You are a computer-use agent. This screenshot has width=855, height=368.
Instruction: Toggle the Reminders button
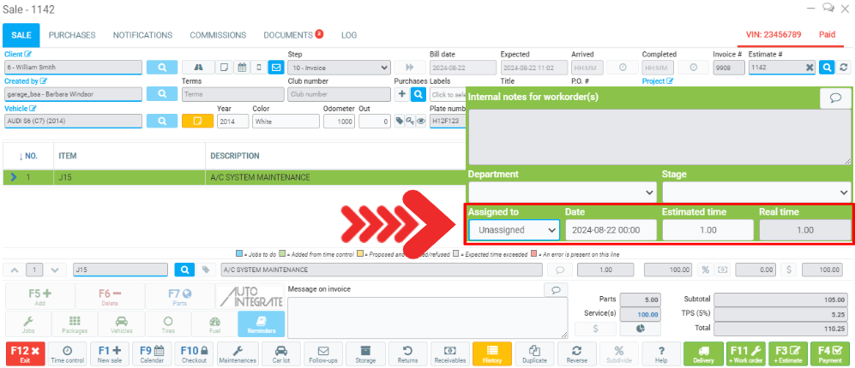tap(263, 323)
